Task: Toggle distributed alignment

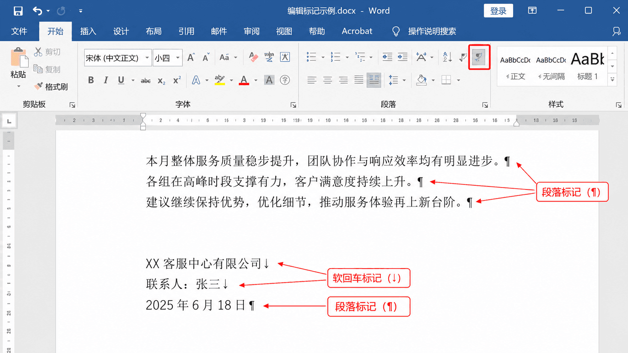Action: pos(374,80)
